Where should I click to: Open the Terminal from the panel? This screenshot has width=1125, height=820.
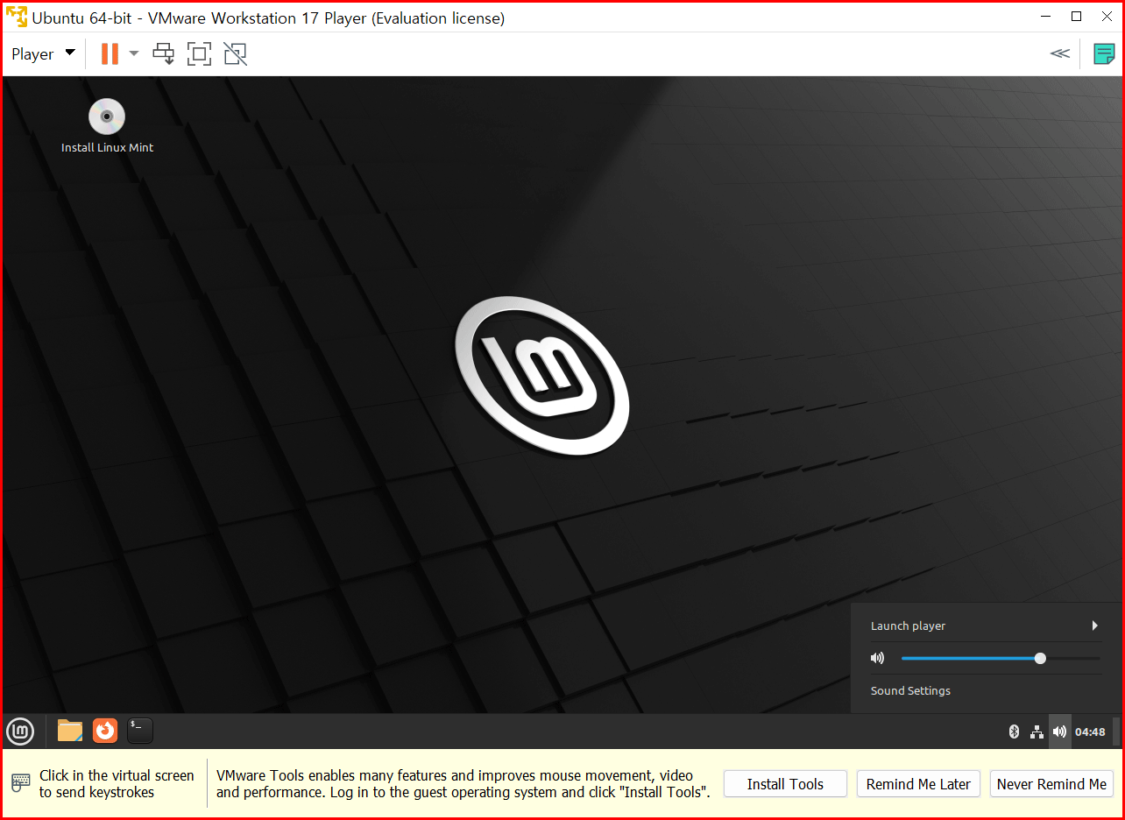(x=140, y=731)
